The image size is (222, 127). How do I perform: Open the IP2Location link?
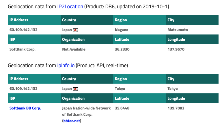pyautogui.click(x=70, y=7)
